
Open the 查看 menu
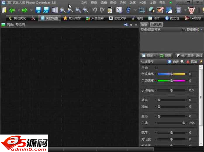pos(94,3)
